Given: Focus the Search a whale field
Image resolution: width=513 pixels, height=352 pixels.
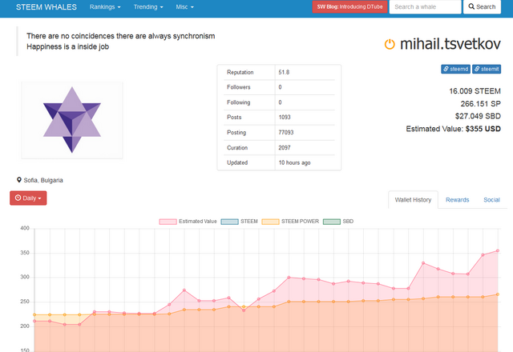Looking at the screenshot, I should click(x=425, y=7).
